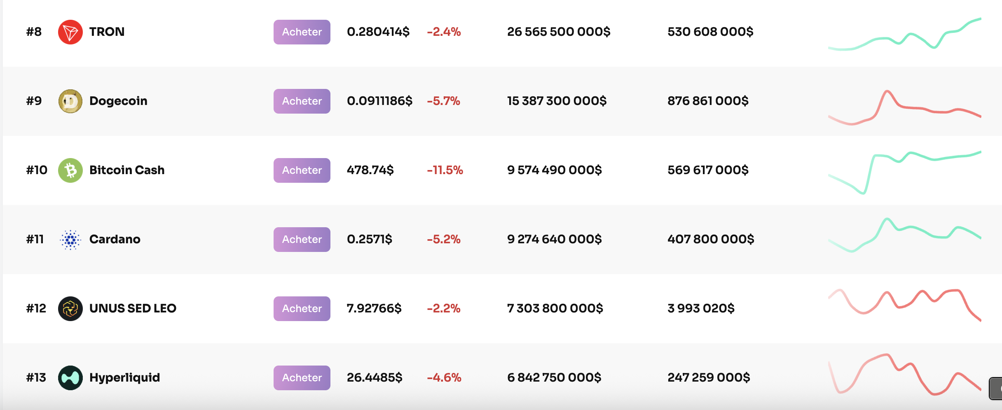
Task: Click the Dogecoin coin icon
Action: pyautogui.click(x=71, y=101)
